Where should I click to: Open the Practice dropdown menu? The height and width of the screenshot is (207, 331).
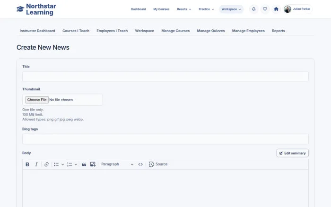pos(206,9)
